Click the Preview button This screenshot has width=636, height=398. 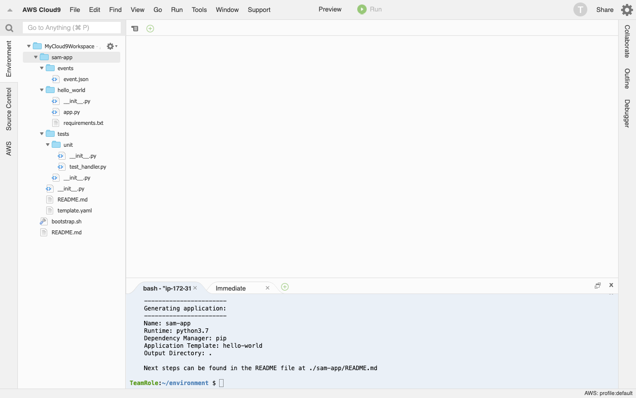(330, 9)
